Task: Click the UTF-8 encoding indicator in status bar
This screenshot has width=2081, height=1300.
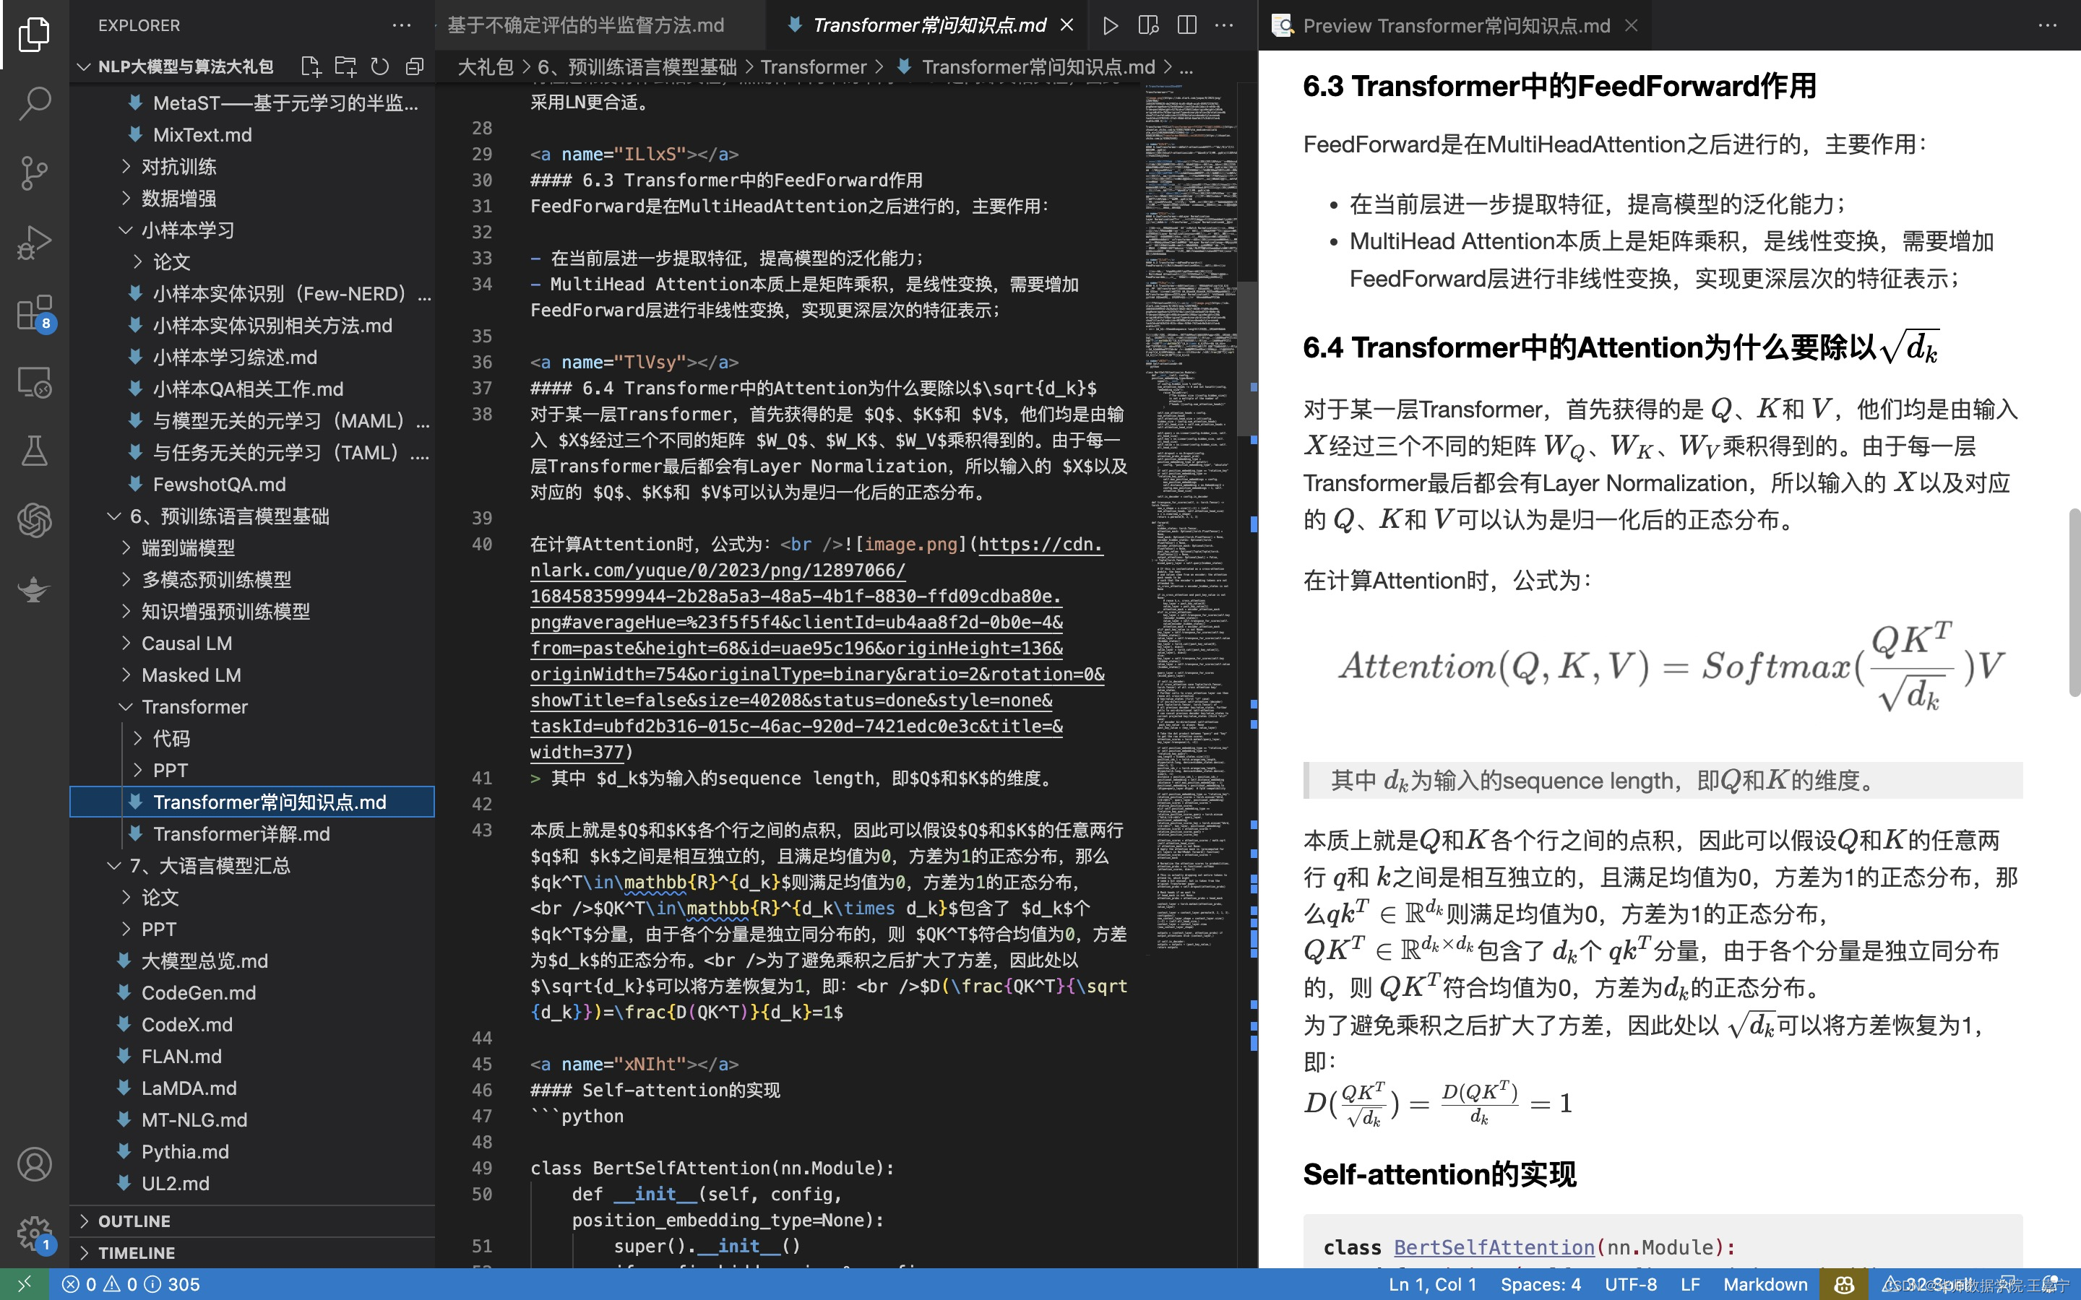Action: [1632, 1282]
